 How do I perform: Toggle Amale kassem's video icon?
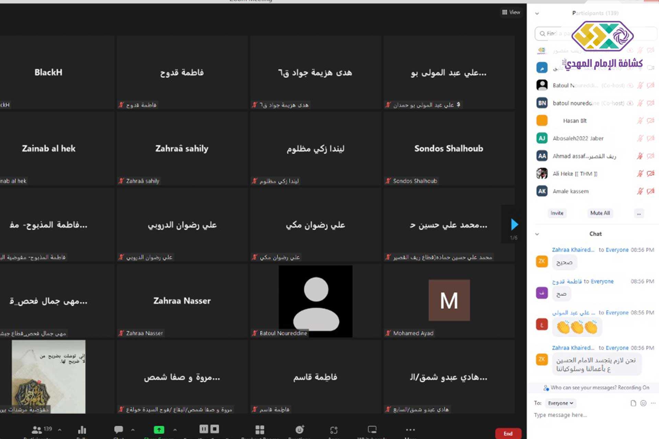pyautogui.click(x=650, y=191)
